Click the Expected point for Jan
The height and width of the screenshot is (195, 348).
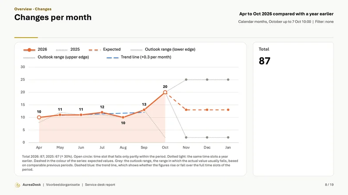tap(228, 110)
